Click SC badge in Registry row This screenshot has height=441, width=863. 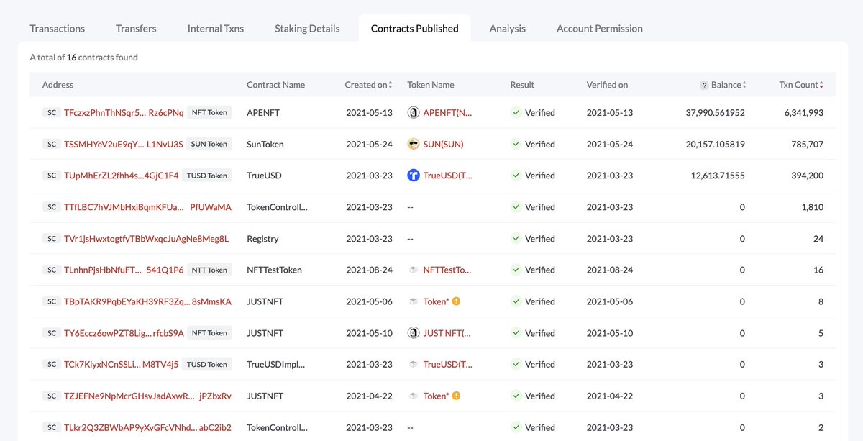click(52, 239)
